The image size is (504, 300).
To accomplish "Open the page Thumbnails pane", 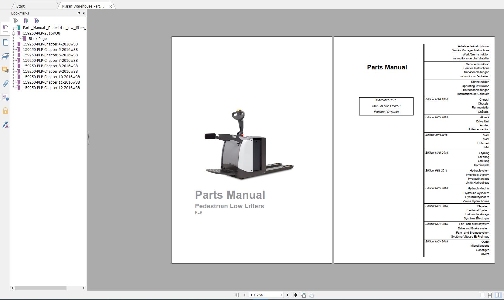I will (x=5, y=43).
